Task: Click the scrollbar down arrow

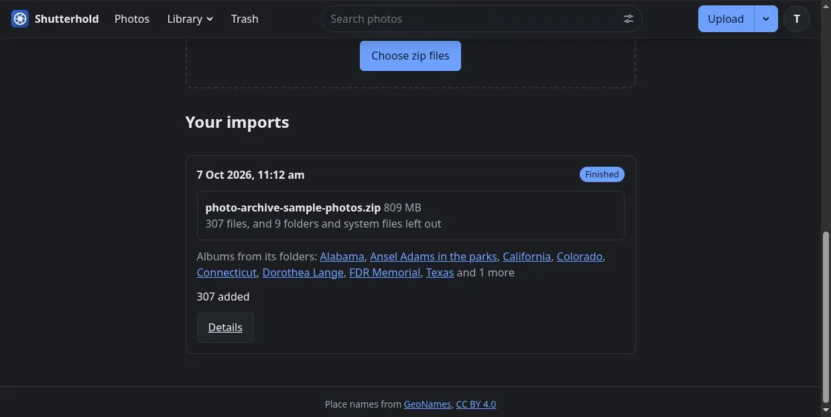Action: pyautogui.click(x=826, y=410)
